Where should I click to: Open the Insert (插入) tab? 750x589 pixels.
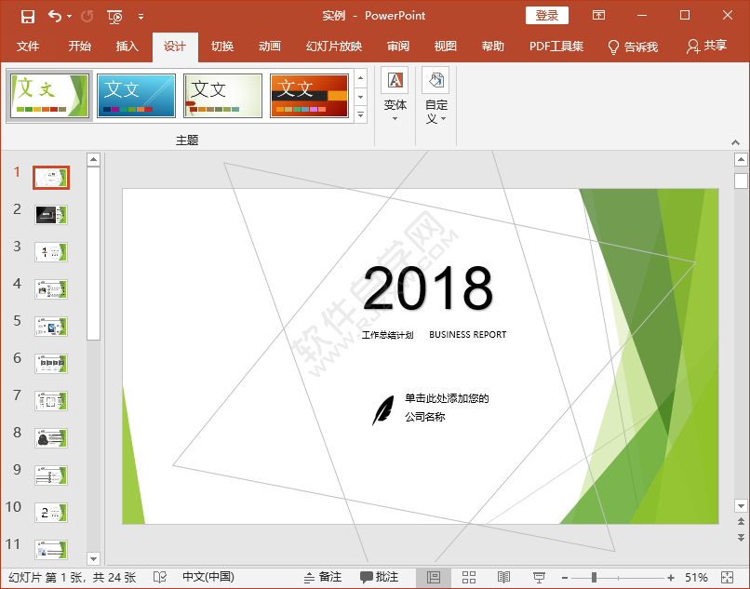pyautogui.click(x=127, y=47)
